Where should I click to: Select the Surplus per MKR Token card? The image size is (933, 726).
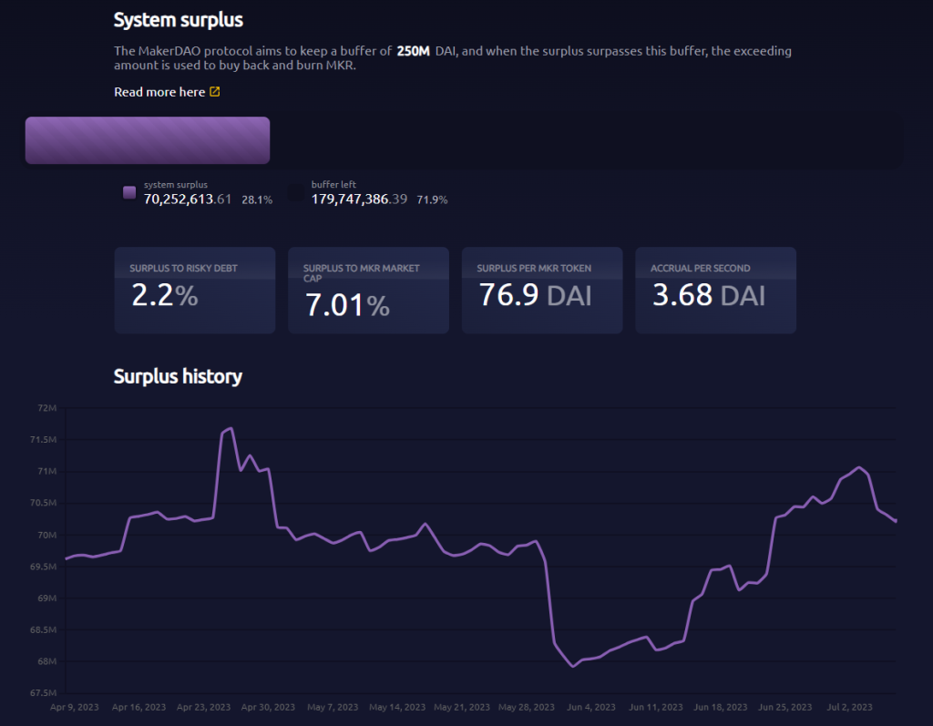coord(542,291)
